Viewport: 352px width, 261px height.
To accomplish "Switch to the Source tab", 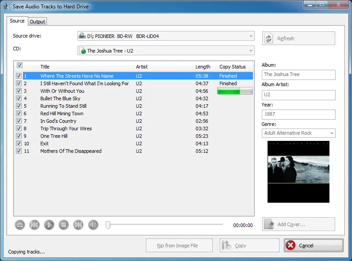I will coord(17,21).
